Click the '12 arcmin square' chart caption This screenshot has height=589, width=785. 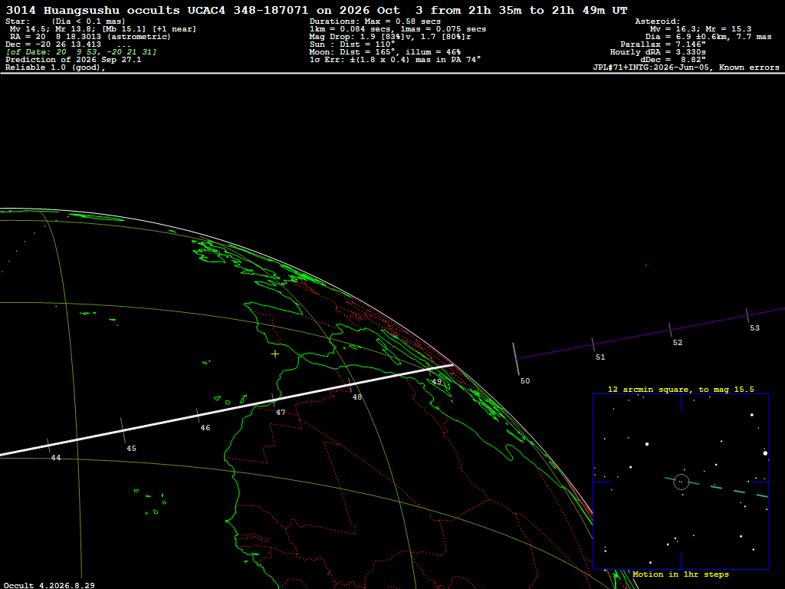681,389
